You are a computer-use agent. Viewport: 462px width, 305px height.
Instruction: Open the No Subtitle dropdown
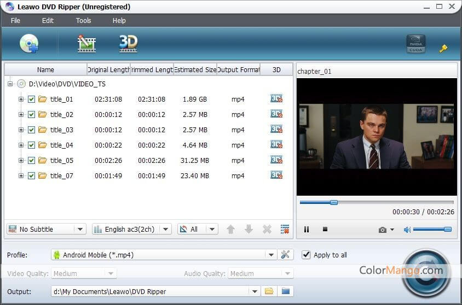[x=46, y=230]
